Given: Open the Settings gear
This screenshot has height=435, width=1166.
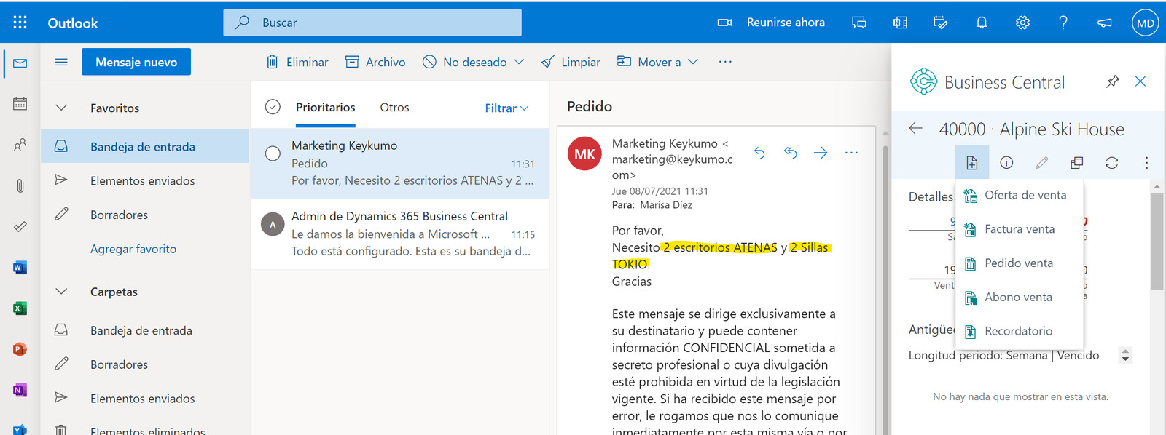Looking at the screenshot, I should (1022, 23).
